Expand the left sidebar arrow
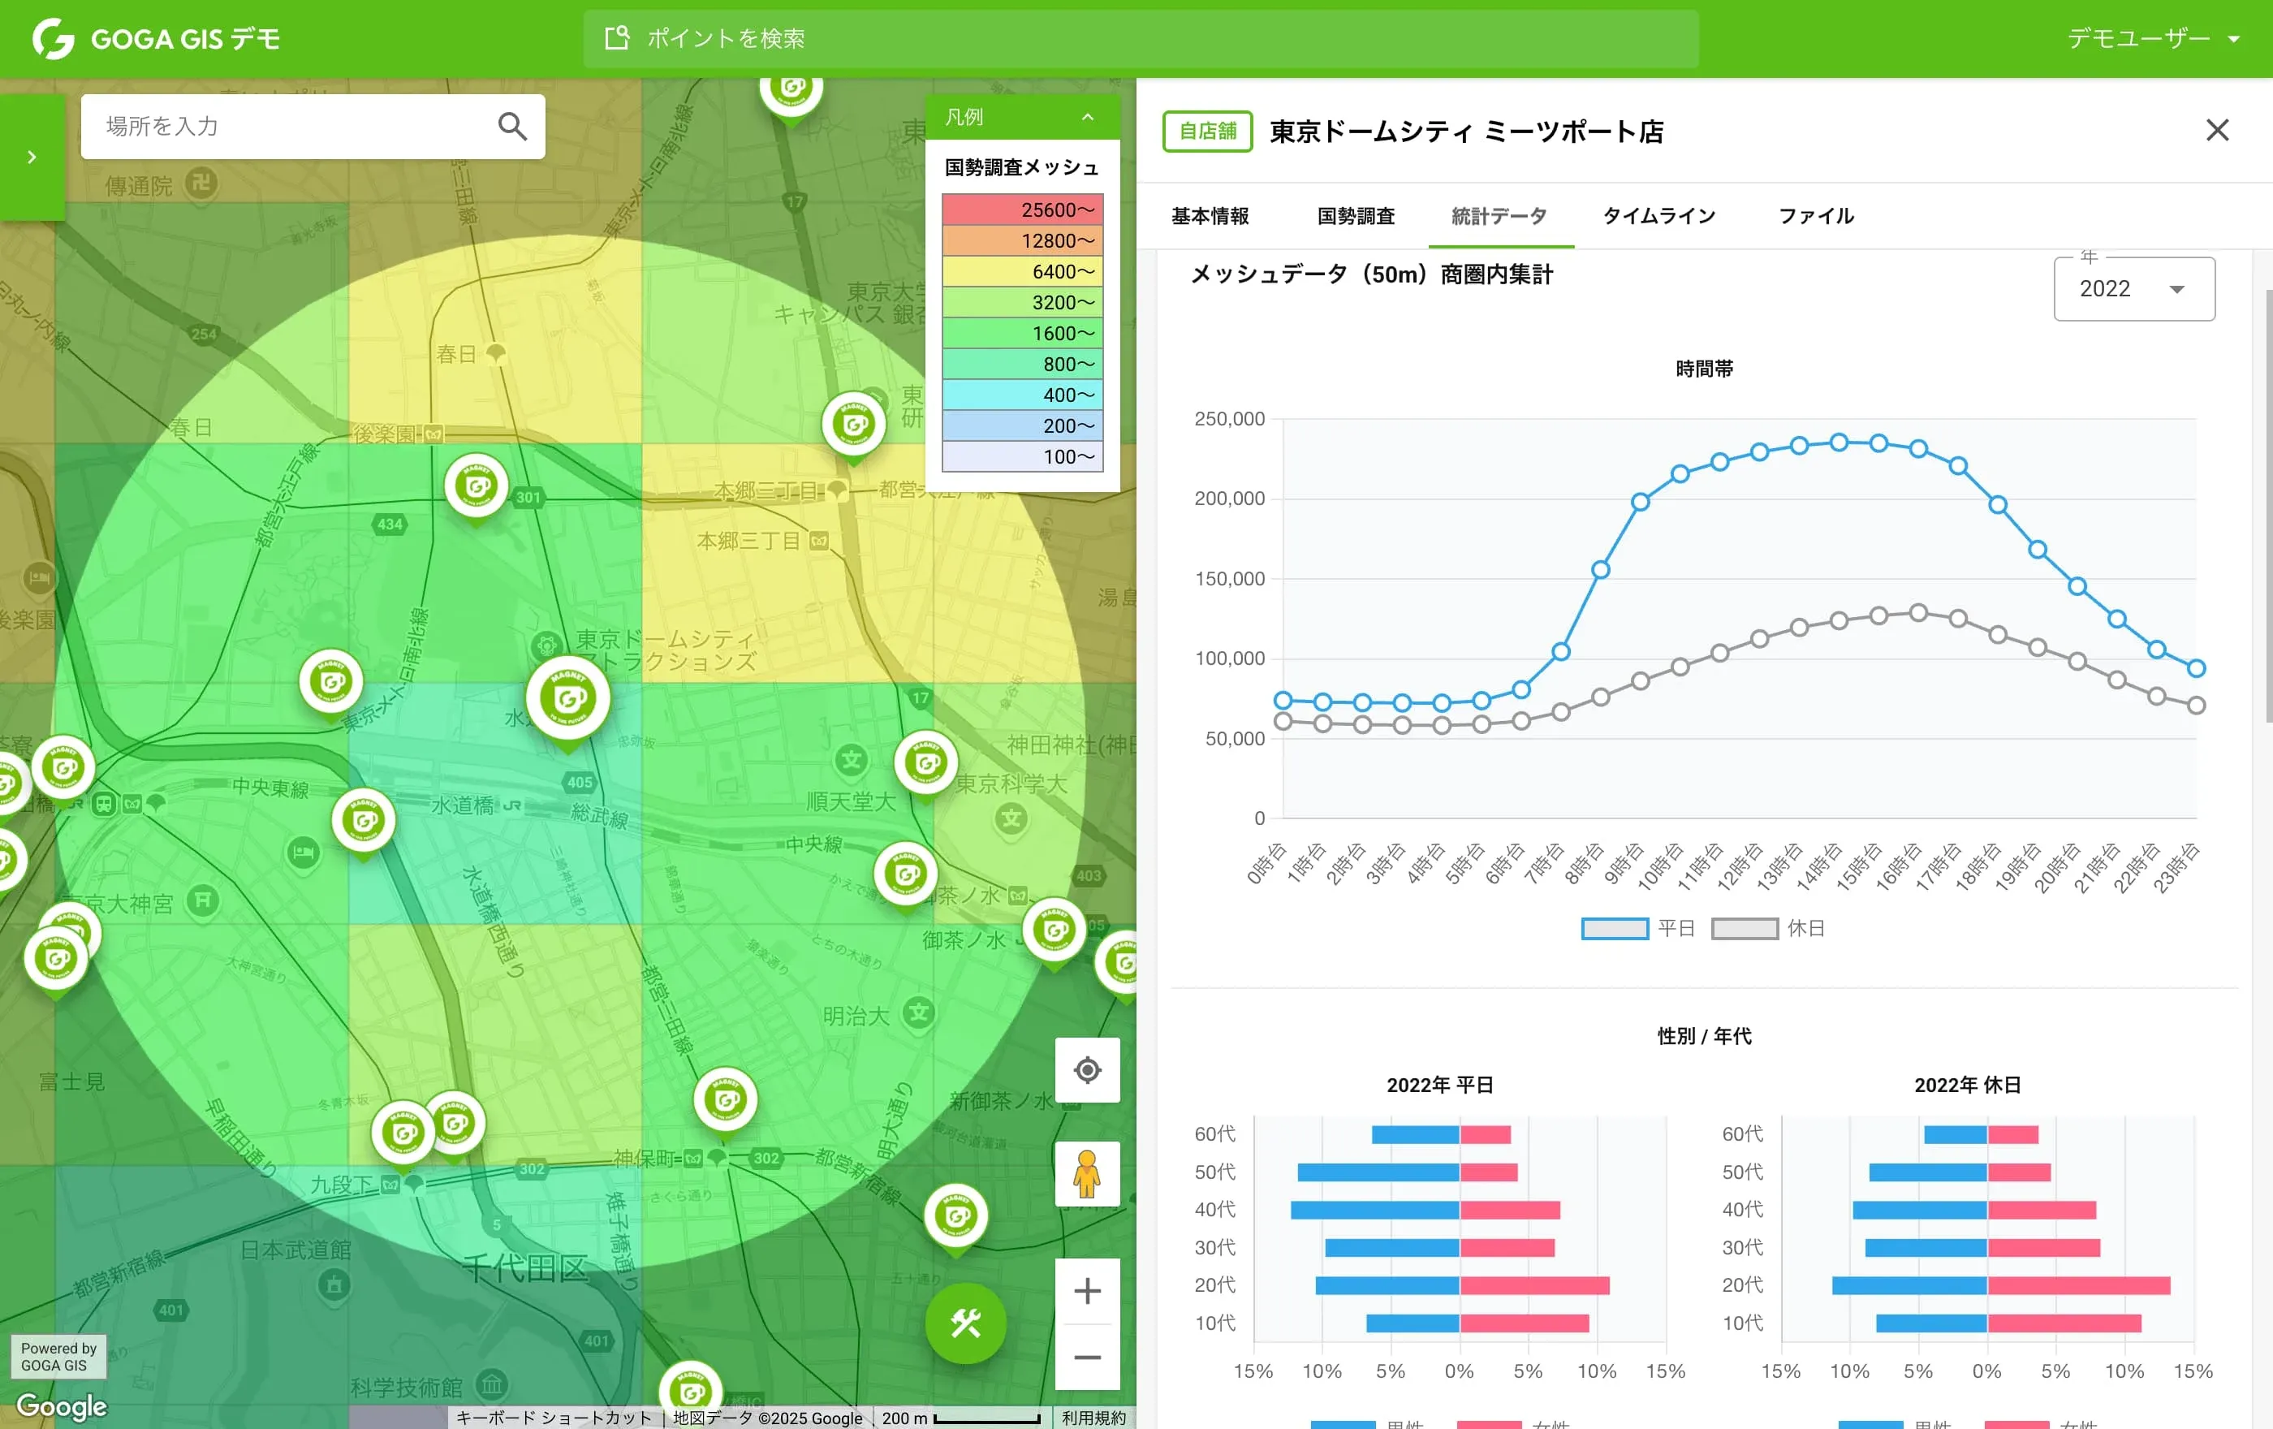The width and height of the screenshot is (2273, 1429). (32, 157)
